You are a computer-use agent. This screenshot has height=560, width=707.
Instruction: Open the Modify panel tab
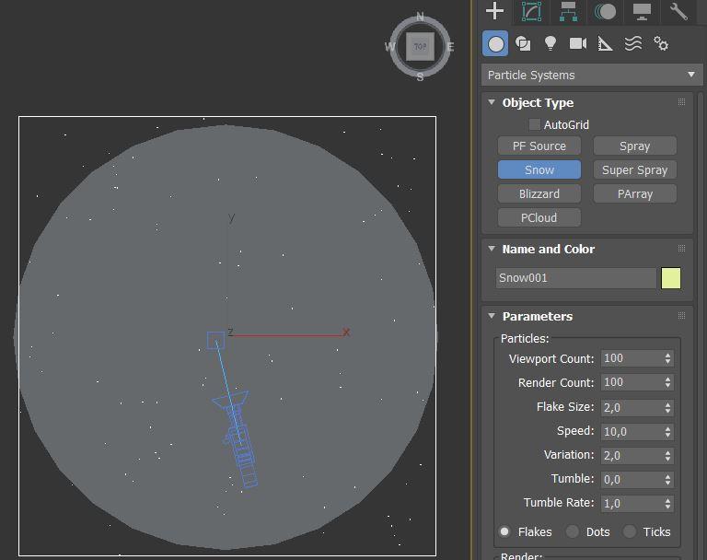pos(531,11)
